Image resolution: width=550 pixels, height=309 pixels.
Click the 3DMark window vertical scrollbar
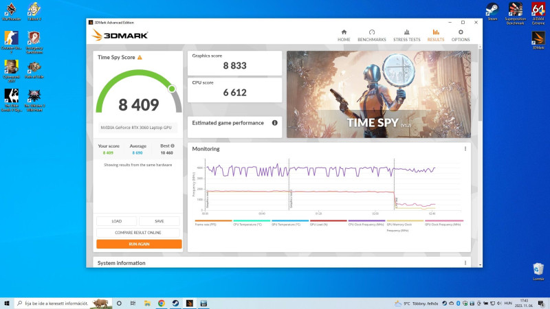click(480, 84)
